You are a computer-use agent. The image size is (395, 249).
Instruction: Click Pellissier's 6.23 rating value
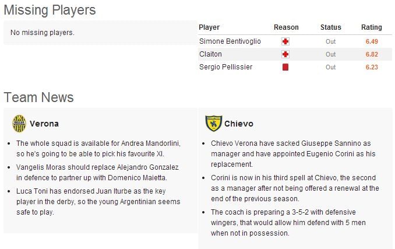tap(372, 67)
